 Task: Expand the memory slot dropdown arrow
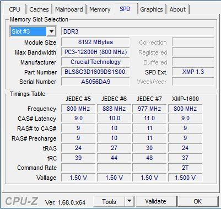click(x=51, y=31)
